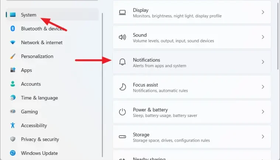Screen dimensions: 280x160
Task: Expand the Display settings chevron
Action: tap(263, 12)
